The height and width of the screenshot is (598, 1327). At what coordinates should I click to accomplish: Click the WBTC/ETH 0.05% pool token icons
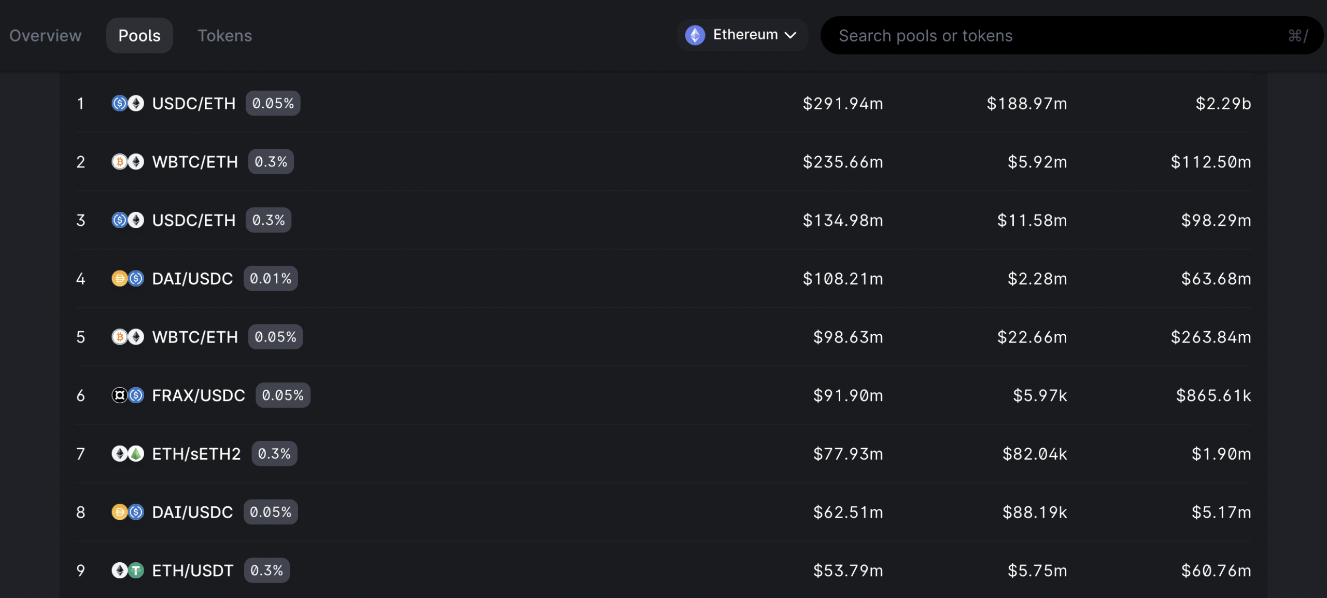tap(128, 337)
